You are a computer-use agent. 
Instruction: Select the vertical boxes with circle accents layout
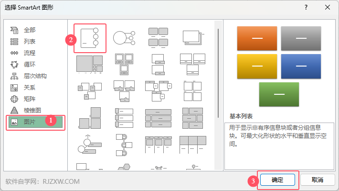(x=124, y=145)
